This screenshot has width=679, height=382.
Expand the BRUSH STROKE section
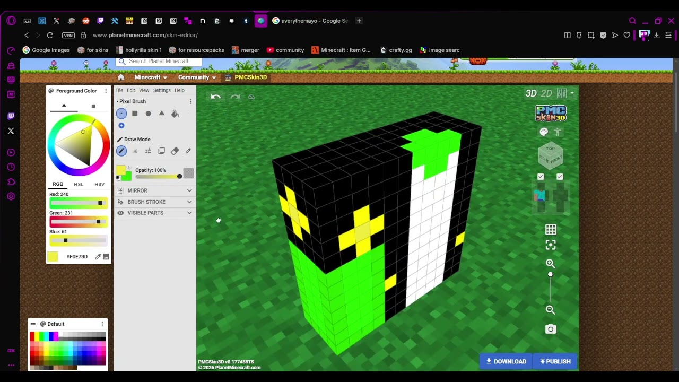pyautogui.click(x=155, y=202)
